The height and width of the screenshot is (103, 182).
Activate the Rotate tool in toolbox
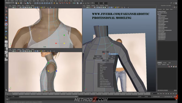point(6,21)
